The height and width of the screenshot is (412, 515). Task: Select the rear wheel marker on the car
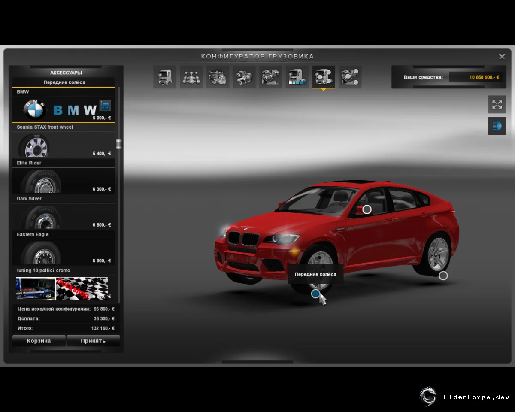point(443,276)
